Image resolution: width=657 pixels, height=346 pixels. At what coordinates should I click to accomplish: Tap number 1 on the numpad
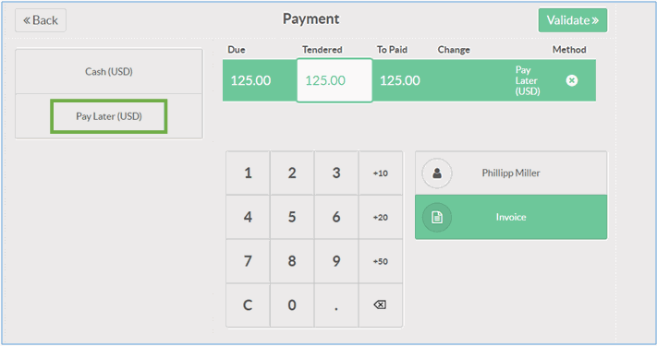(x=248, y=173)
